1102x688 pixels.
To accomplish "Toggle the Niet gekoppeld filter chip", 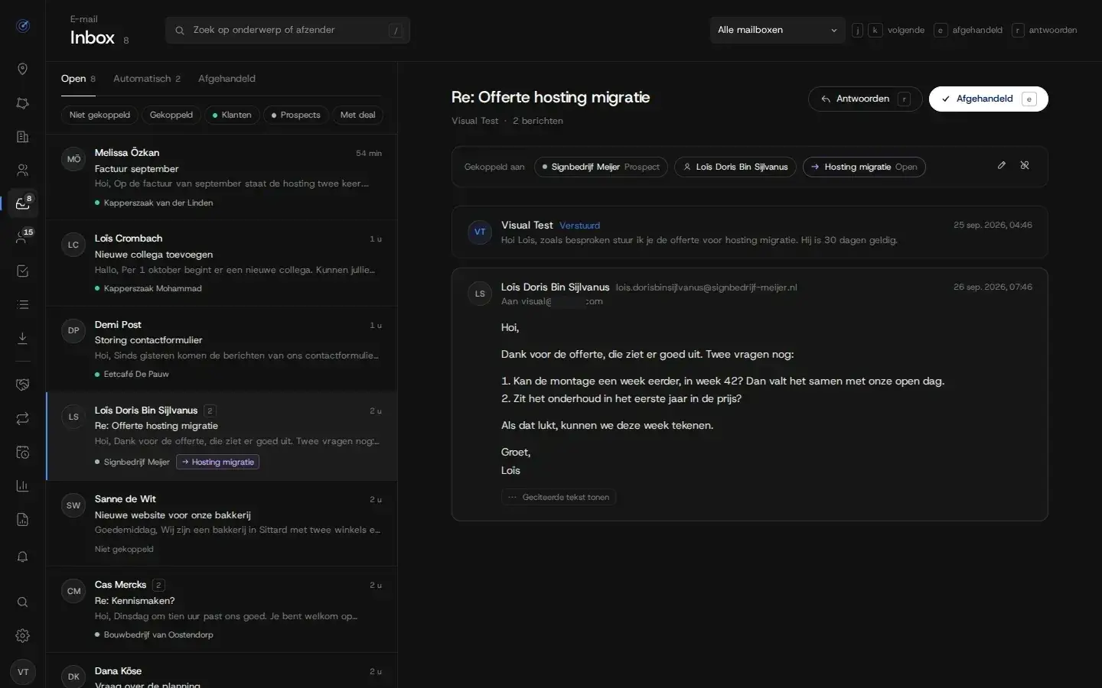I will point(99,115).
